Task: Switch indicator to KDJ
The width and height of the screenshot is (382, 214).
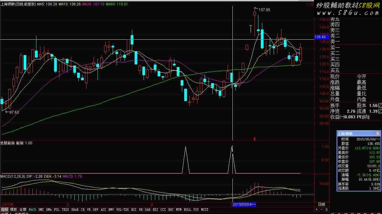Action: (155, 210)
